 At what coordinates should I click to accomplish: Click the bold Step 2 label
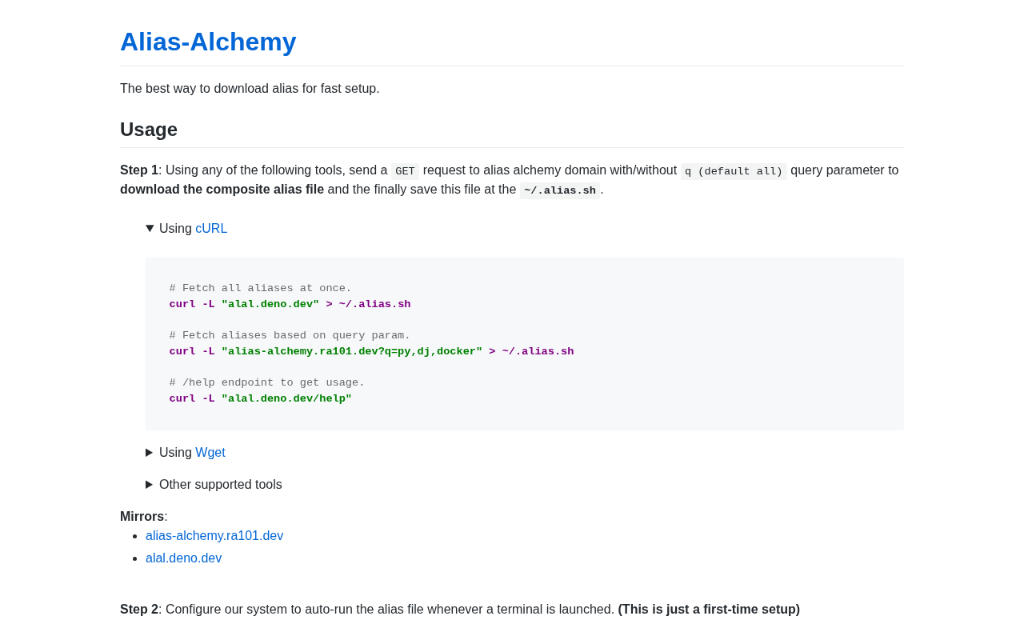pyautogui.click(x=139, y=610)
